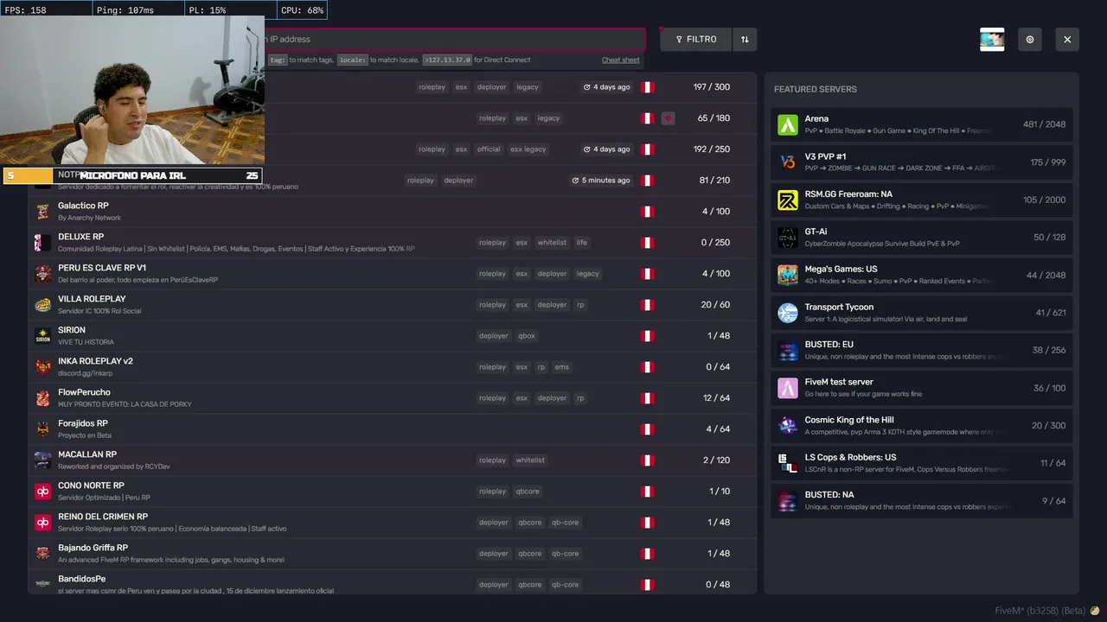
Task: Click the SIRION server icon
Action: click(x=43, y=336)
